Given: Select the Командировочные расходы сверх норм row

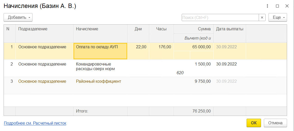Looking at the screenshot, I should coord(95,66).
